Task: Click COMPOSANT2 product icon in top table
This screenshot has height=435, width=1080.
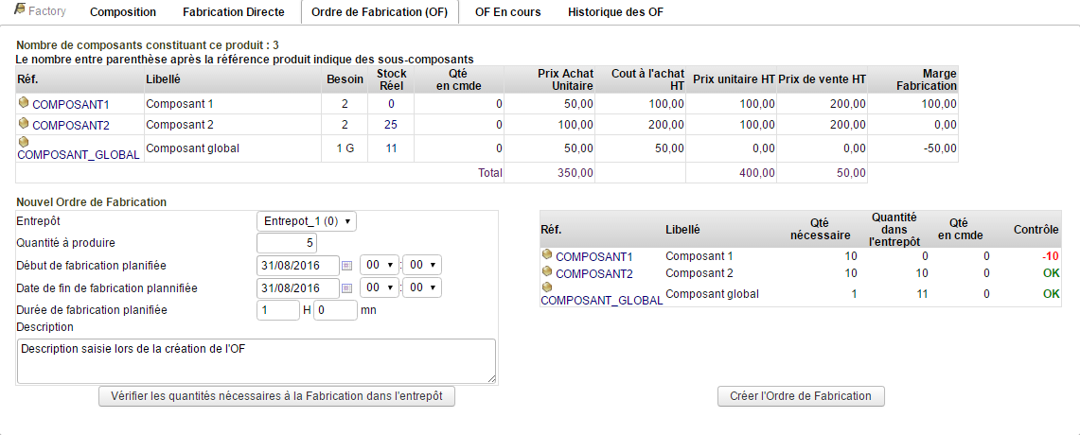Action: (x=24, y=124)
